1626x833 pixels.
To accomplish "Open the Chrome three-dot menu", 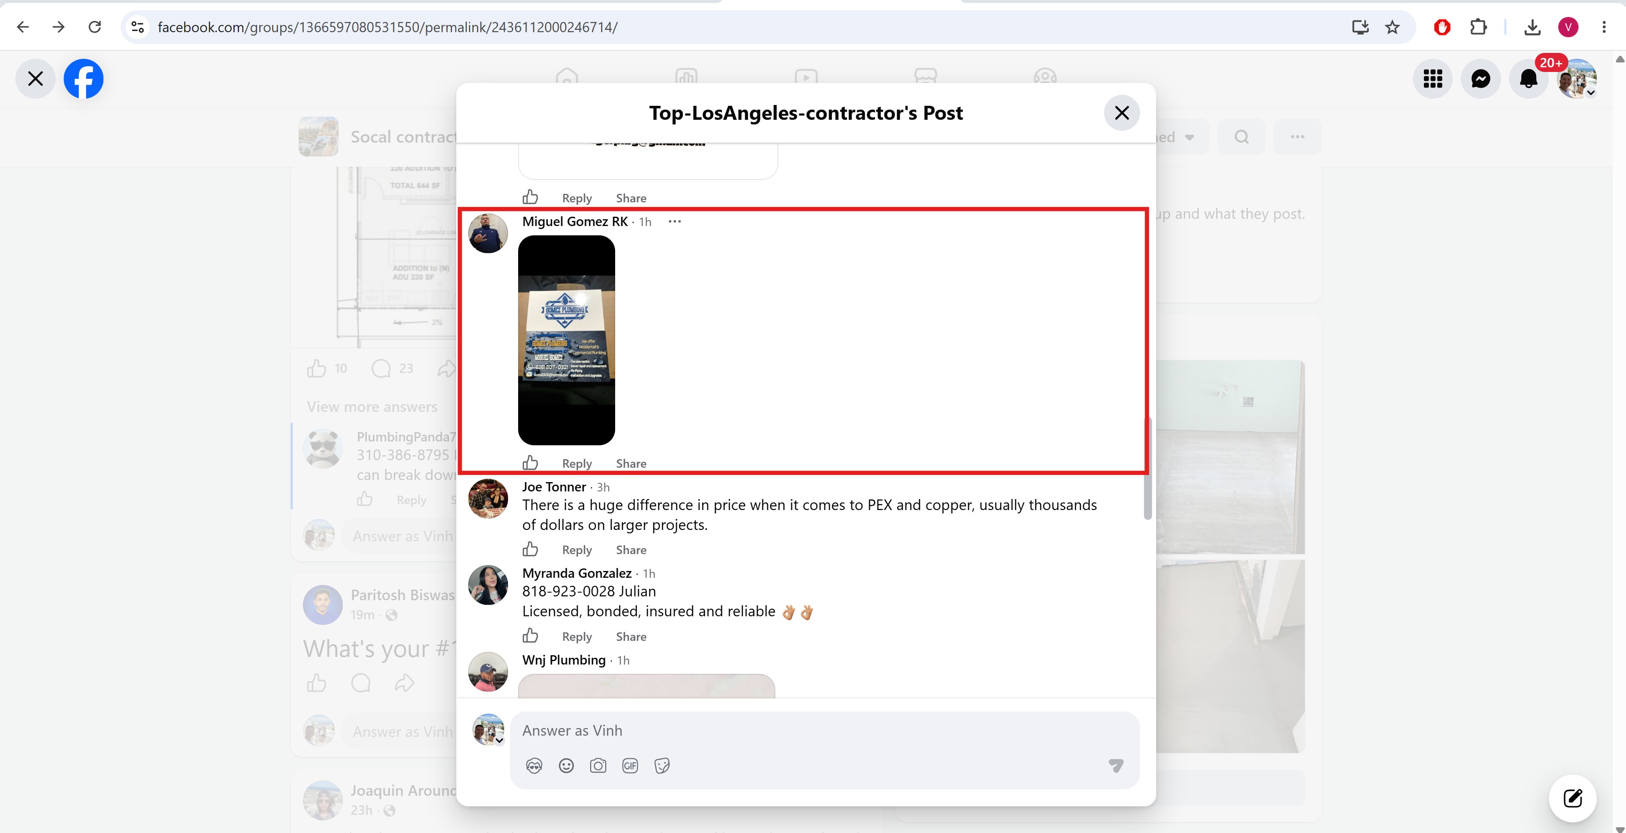I will [1604, 27].
